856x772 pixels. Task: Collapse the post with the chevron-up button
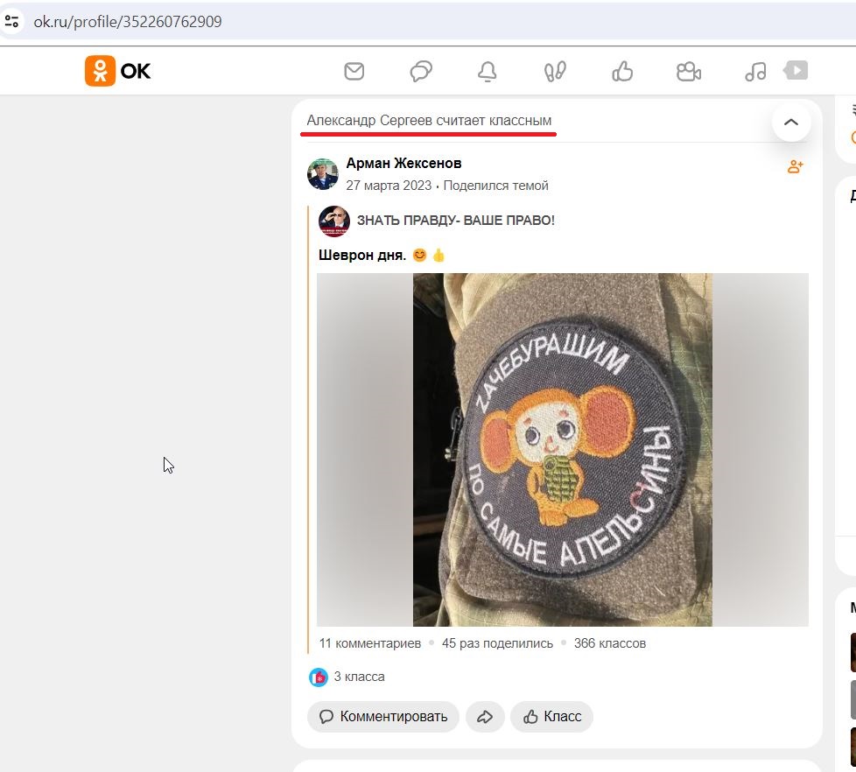791,122
